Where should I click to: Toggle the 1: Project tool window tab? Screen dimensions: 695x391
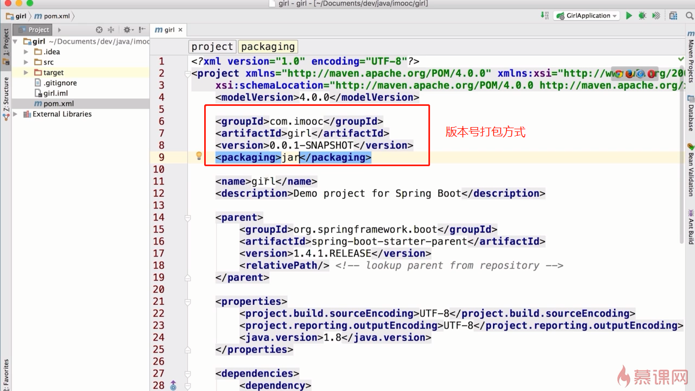point(6,47)
